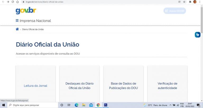Open Base de Dados de Publicações do DOU
The width and height of the screenshot is (203, 108).
point(123,84)
